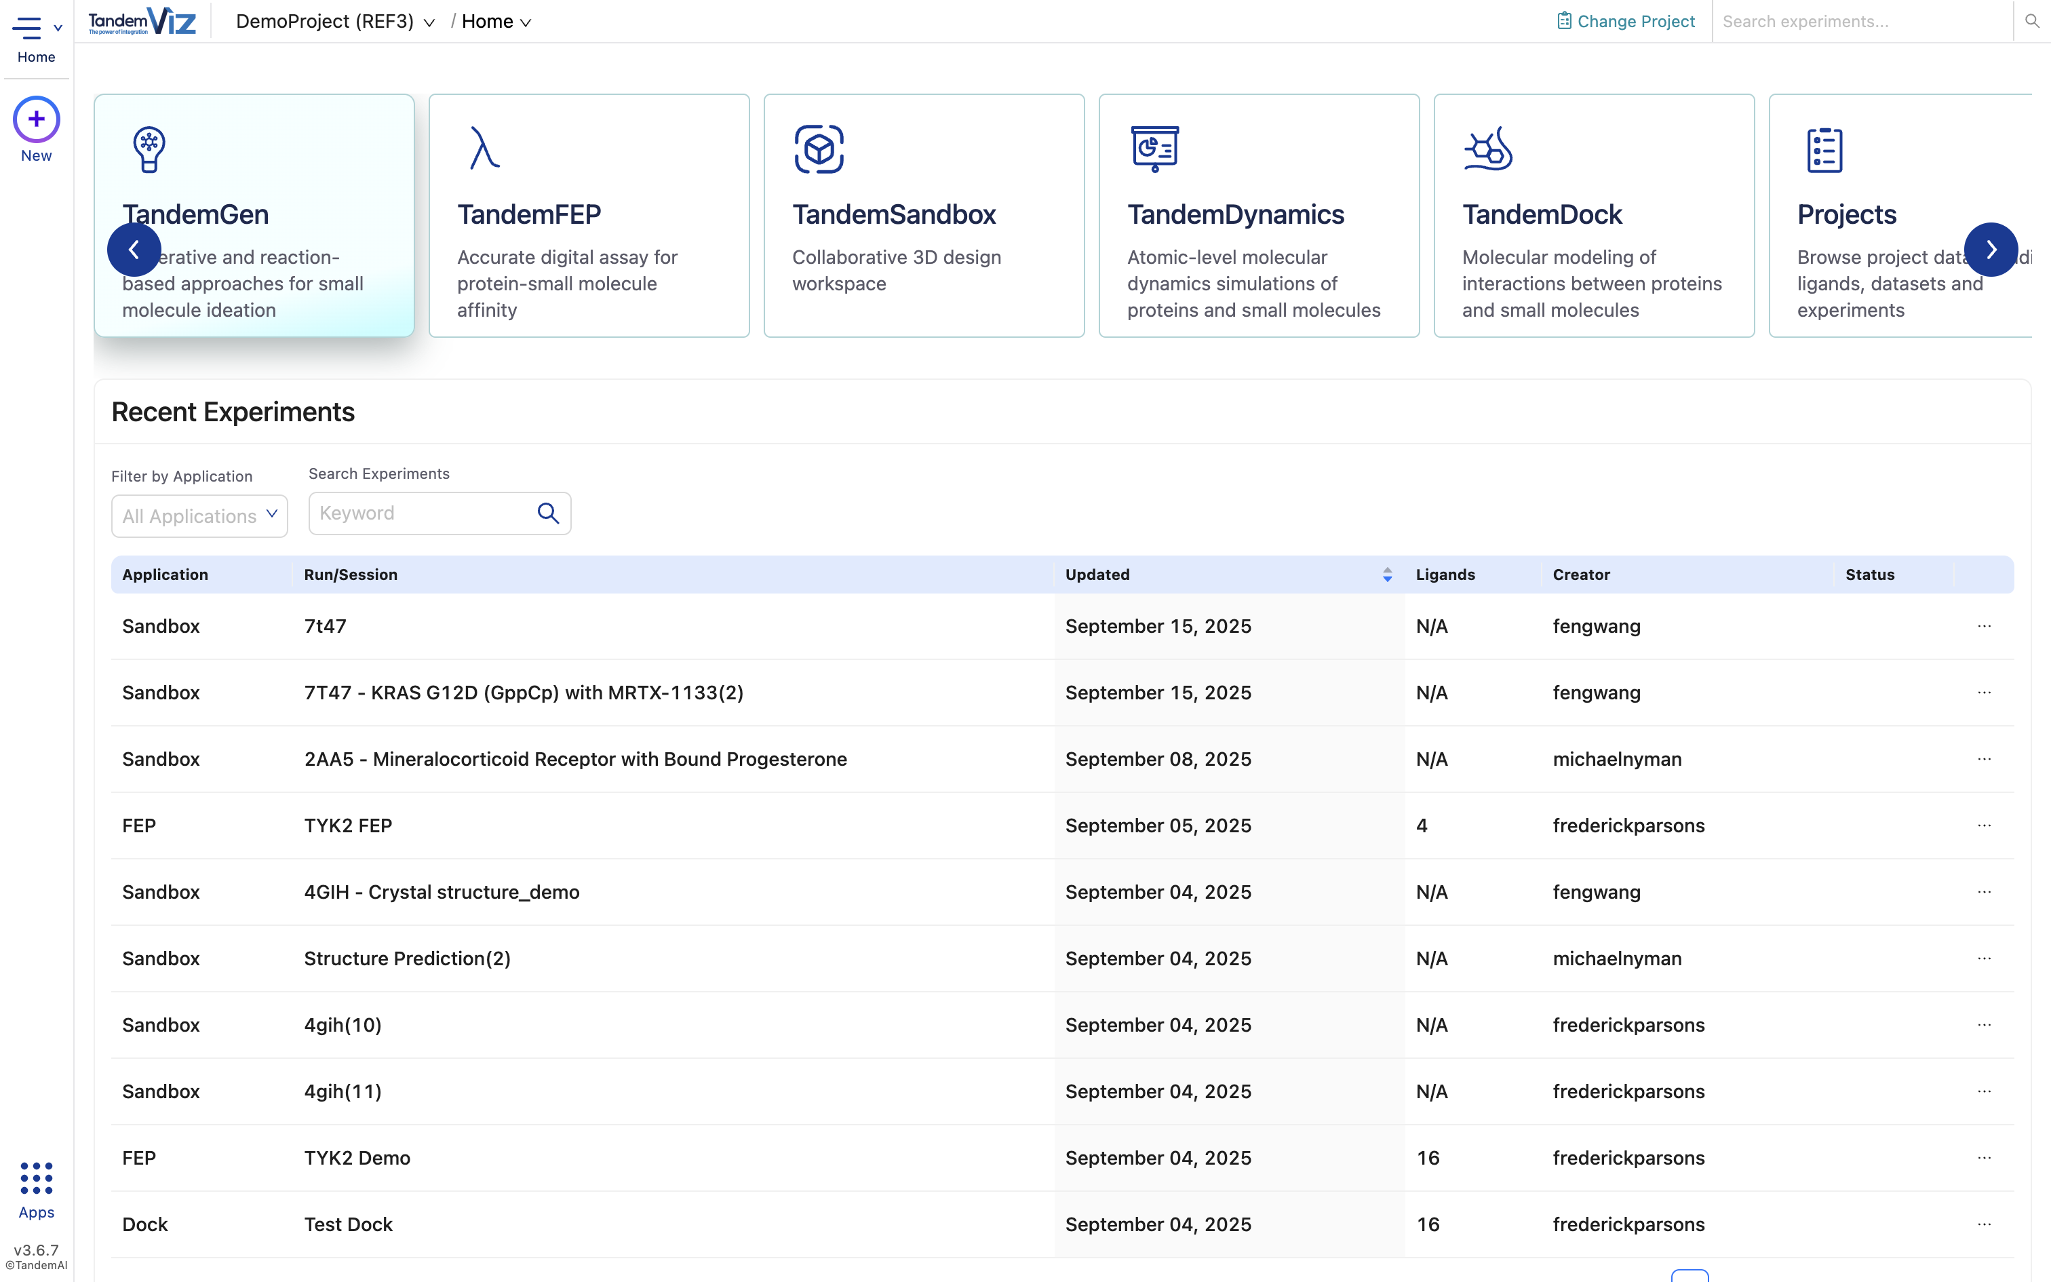
Task: Click the keyword search magnifier icon
Action: point(548,514)
